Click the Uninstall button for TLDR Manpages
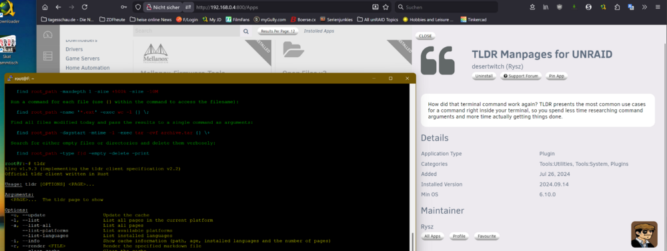This screenshot has width=667, height=251. pyautogui.click(x=484, y=76)
